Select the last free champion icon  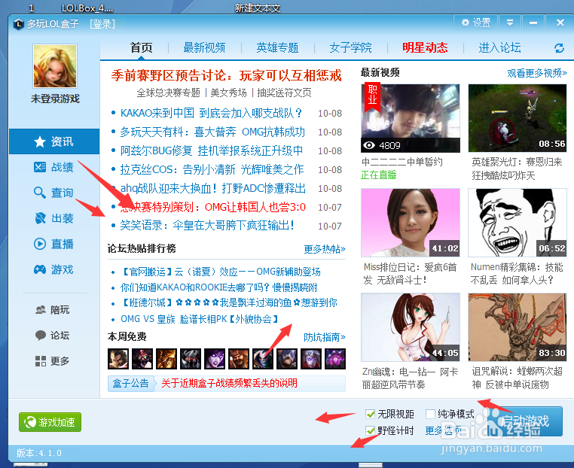pos(335,359)
